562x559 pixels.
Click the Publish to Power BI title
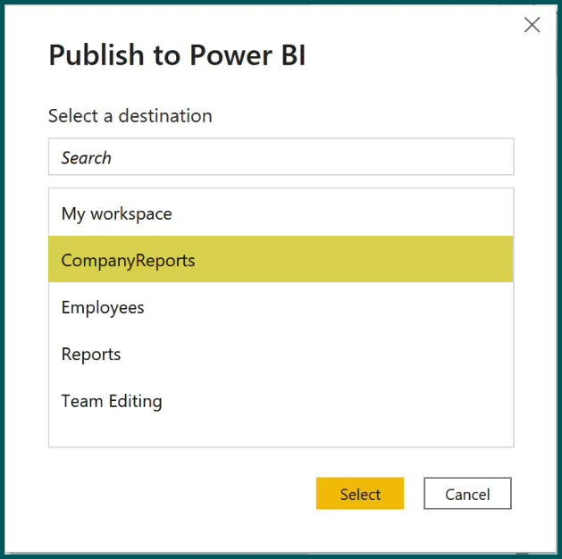coord(177,55)
